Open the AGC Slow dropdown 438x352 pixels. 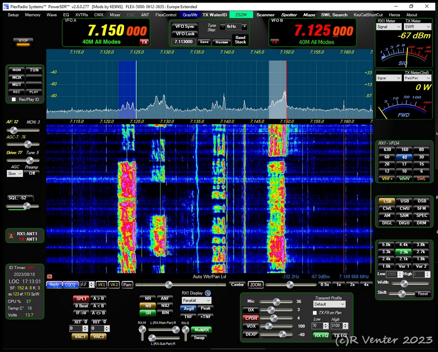tap(15, 173)
